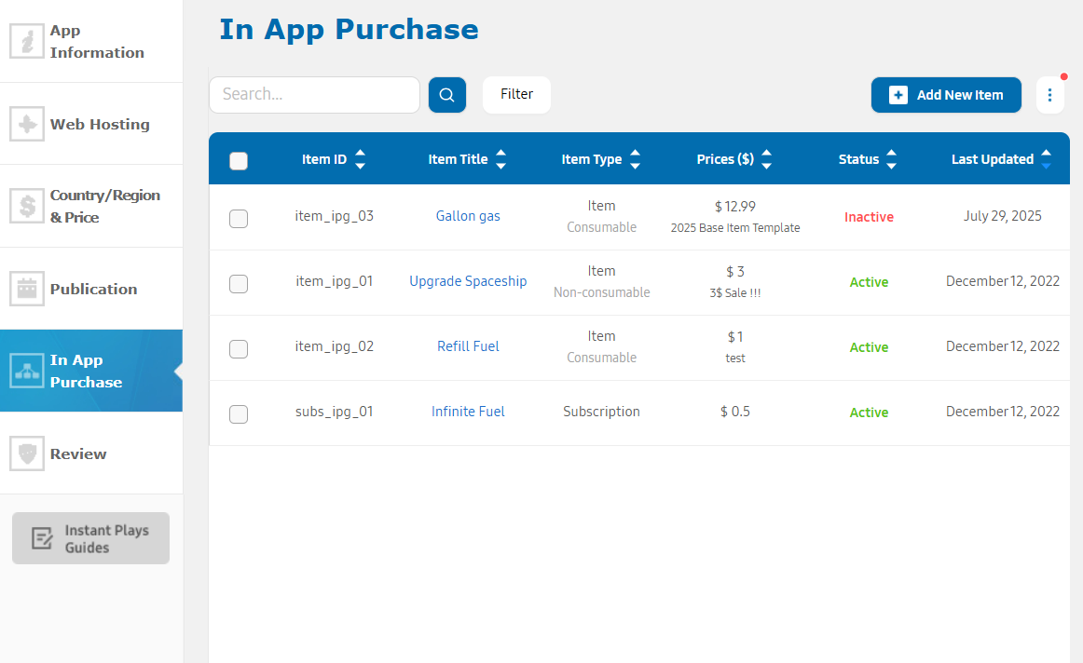Viewport: 1083px width, 663px height.
Task: Click the Active status of Refill Fuel
Action: click(x=869, y=347)
